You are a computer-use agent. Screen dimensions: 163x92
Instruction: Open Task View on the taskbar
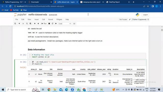coord(43,90)
